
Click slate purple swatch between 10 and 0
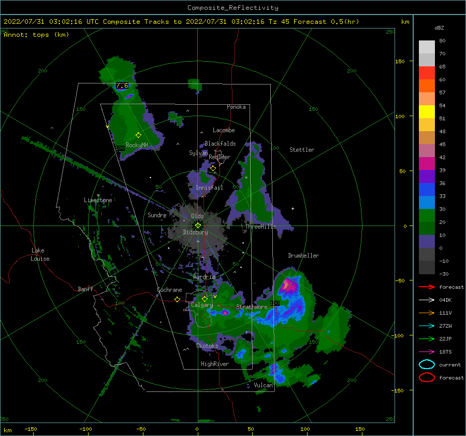pos(427,242)
